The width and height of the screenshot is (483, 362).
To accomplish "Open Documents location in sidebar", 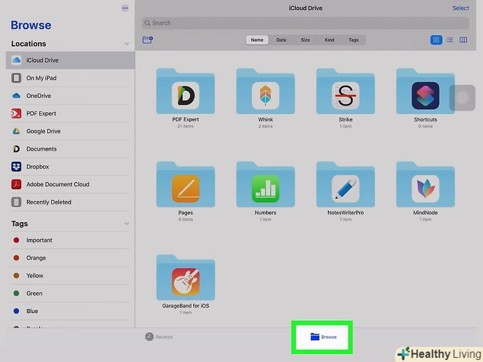I will point(70,149).
